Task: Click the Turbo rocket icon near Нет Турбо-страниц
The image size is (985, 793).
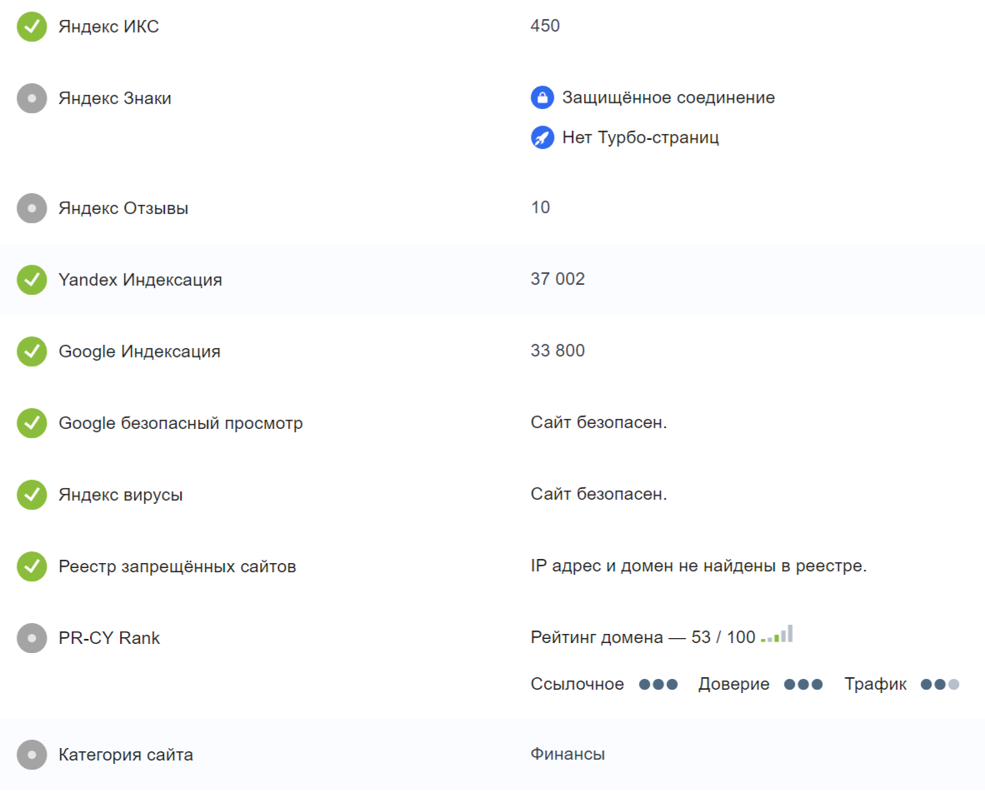Action: (x=542, y=137)
